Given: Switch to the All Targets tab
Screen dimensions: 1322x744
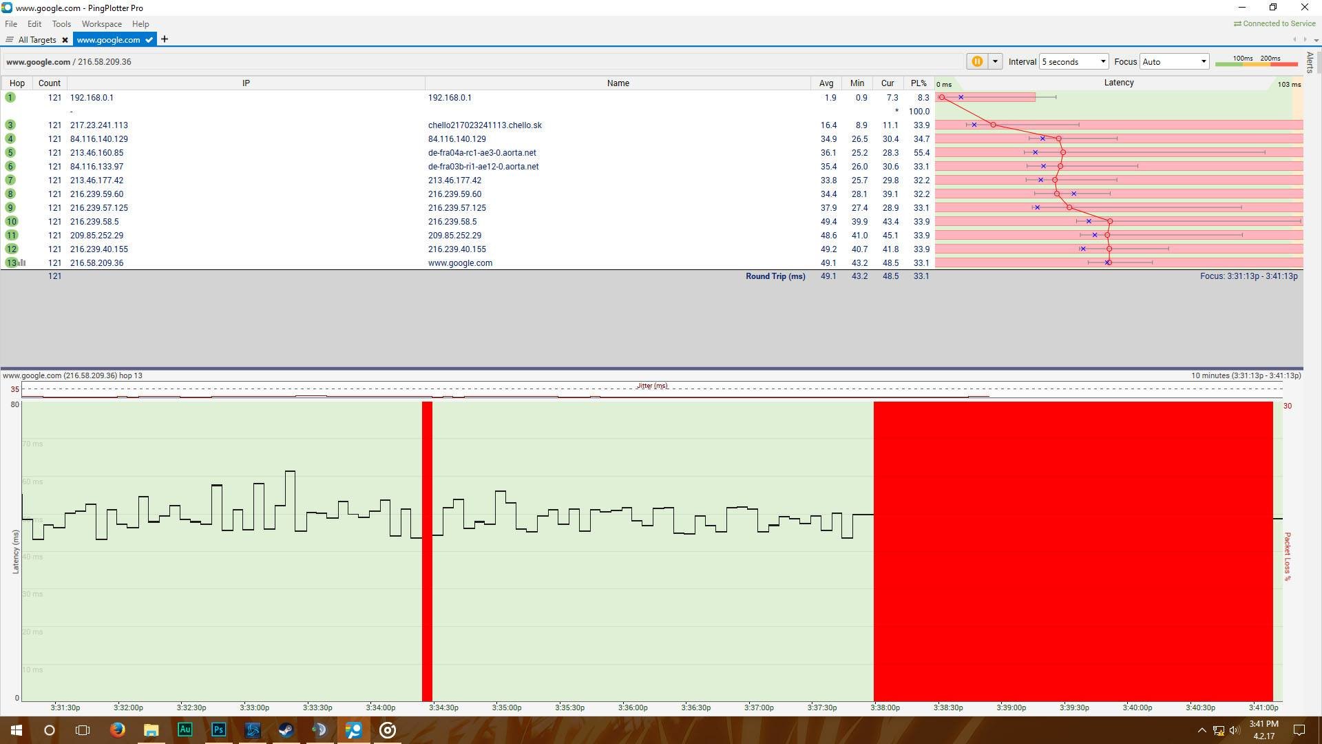Looking at the screenshot, I should pos(37,40).
